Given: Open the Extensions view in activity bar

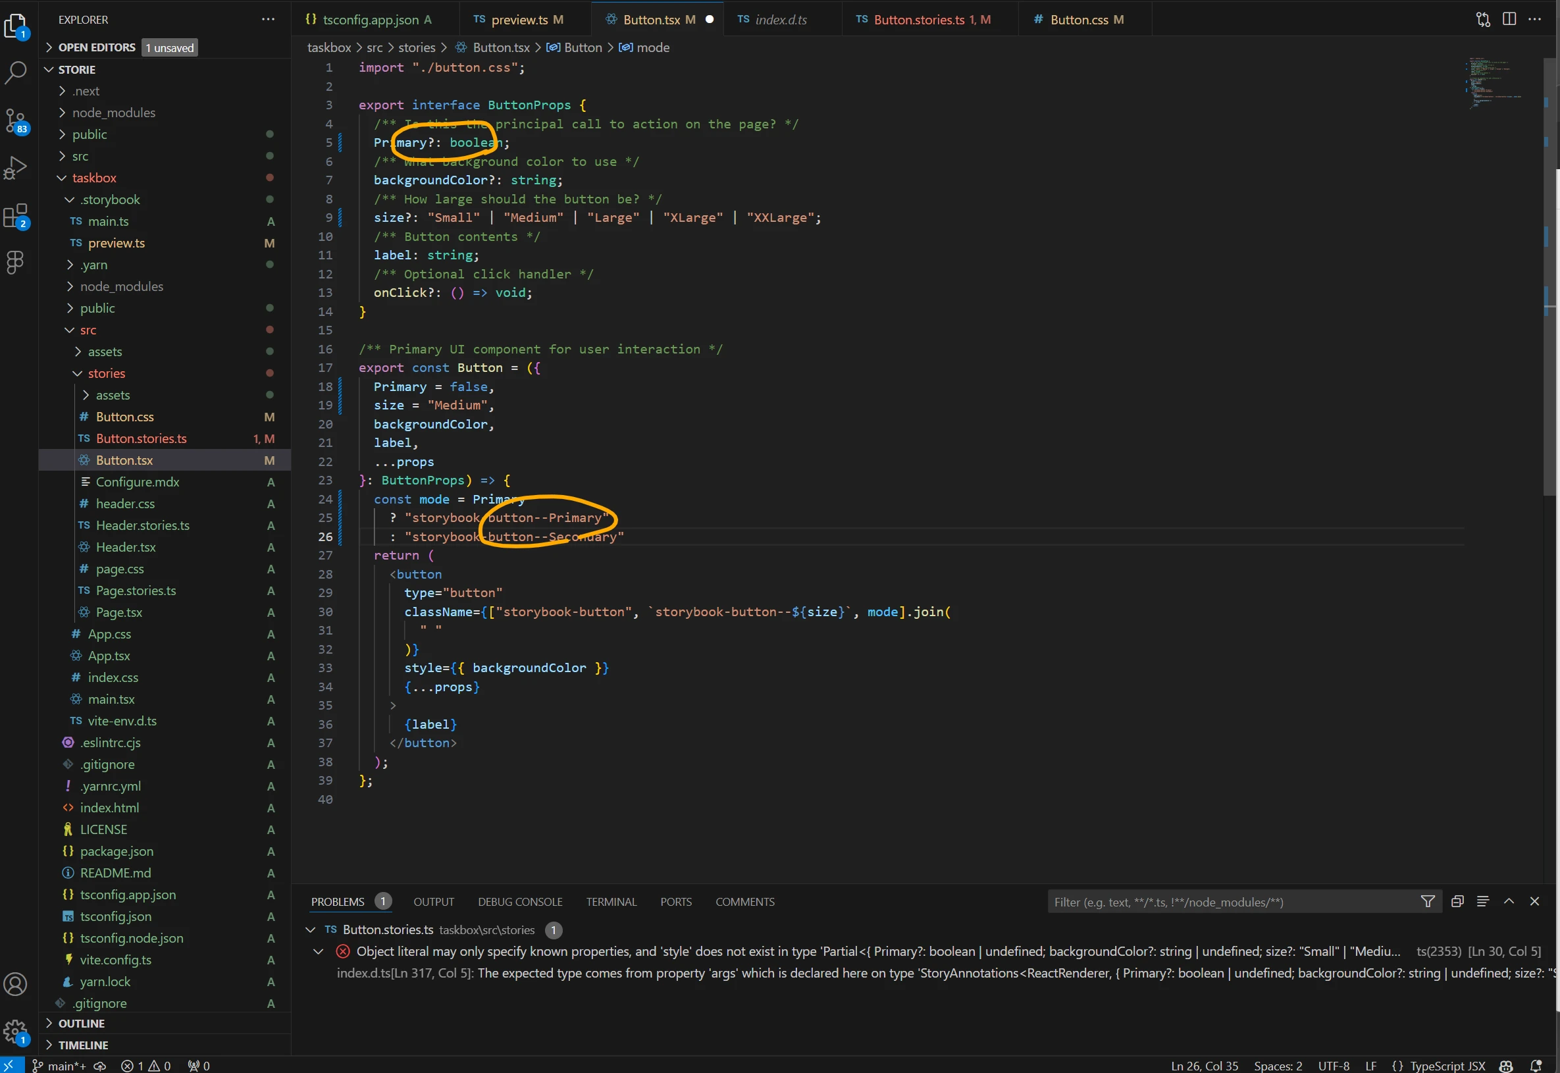Looking at the screenshot, I should click(15, 216).
